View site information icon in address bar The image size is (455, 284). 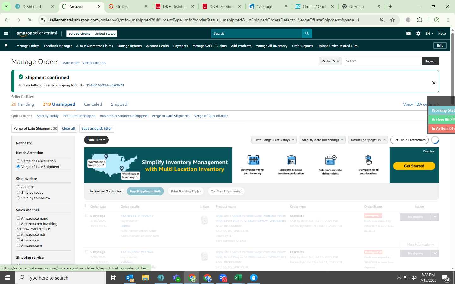pyautogui.click(x=43, y=20)
